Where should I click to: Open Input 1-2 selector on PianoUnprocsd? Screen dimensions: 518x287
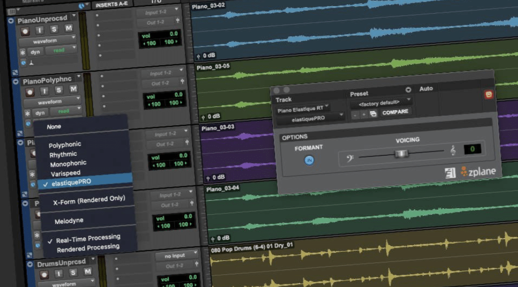pyautogui.click(x=158, y=12)
